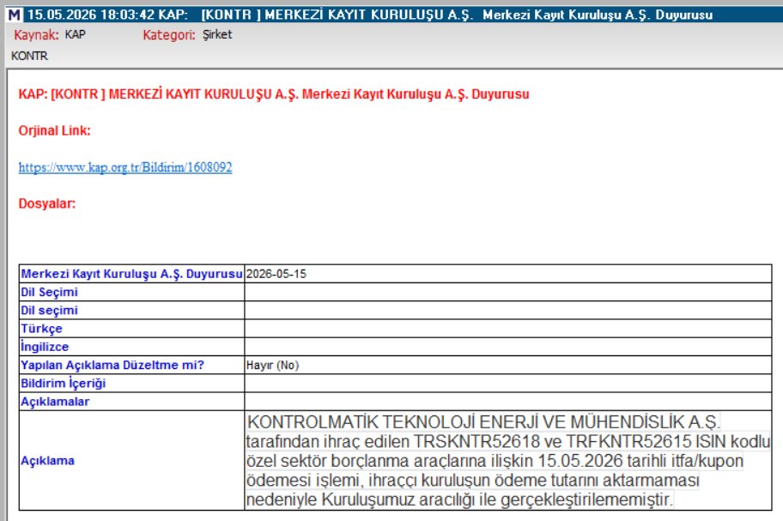Click the 'Şirket' category value
The width and height of the screenshot is (783, 521).
(x=217, y=34)
